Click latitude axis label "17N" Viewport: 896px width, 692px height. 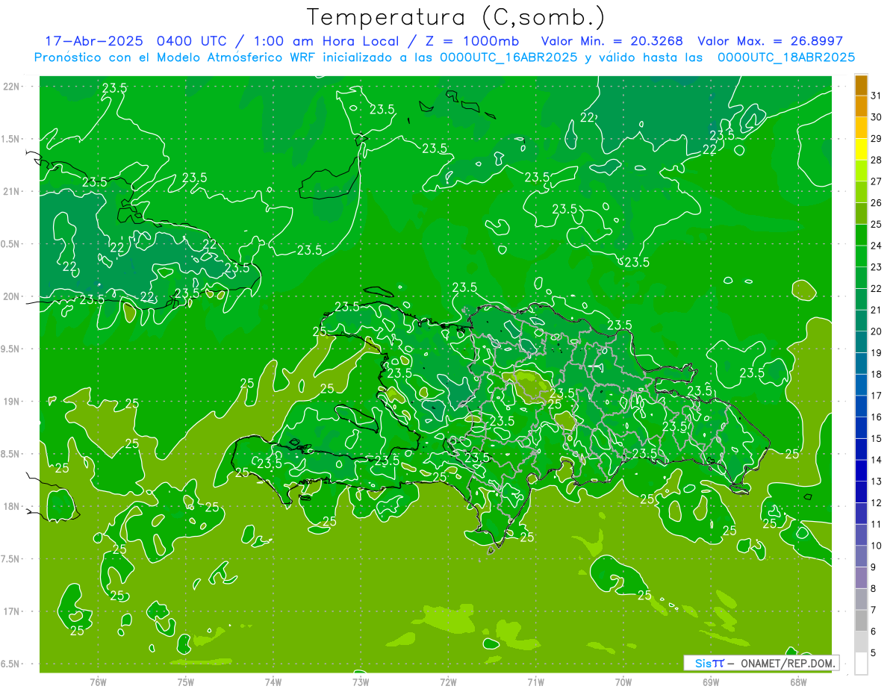[10, 612]
